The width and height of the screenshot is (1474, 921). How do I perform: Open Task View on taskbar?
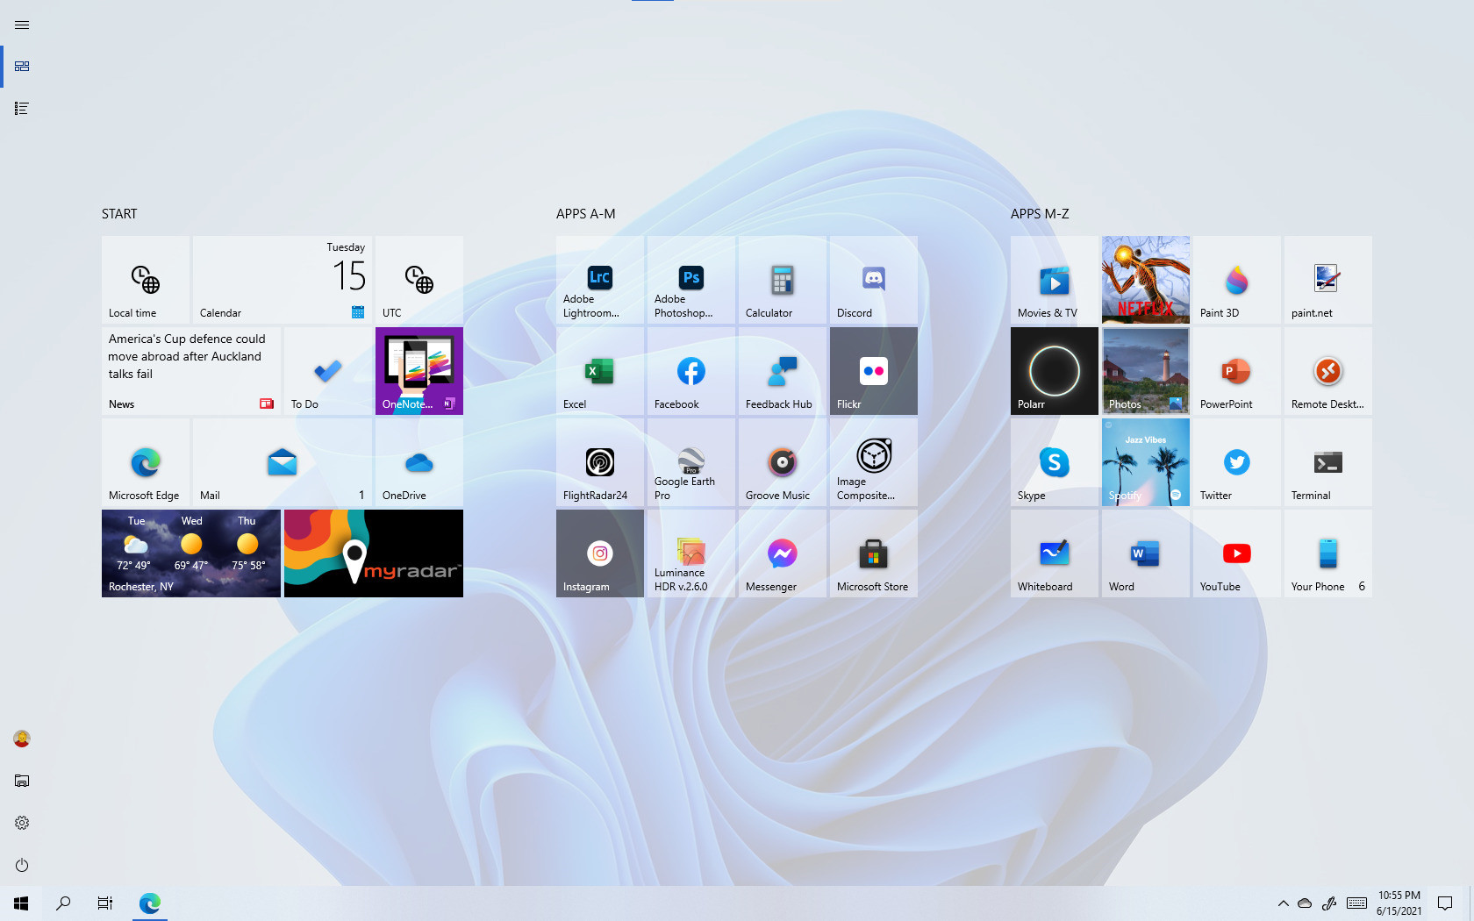click(x=105, y=903)
